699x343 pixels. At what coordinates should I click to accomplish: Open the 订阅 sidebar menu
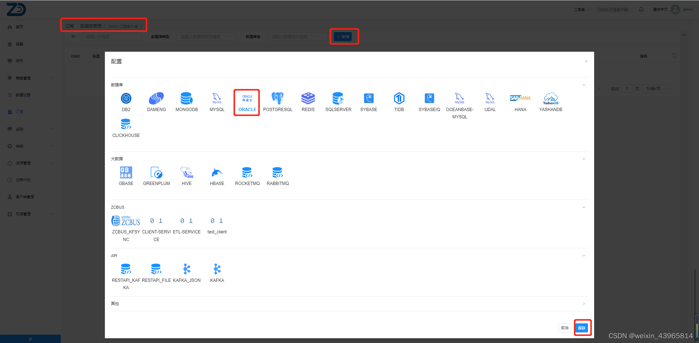[x=19, y=112]
